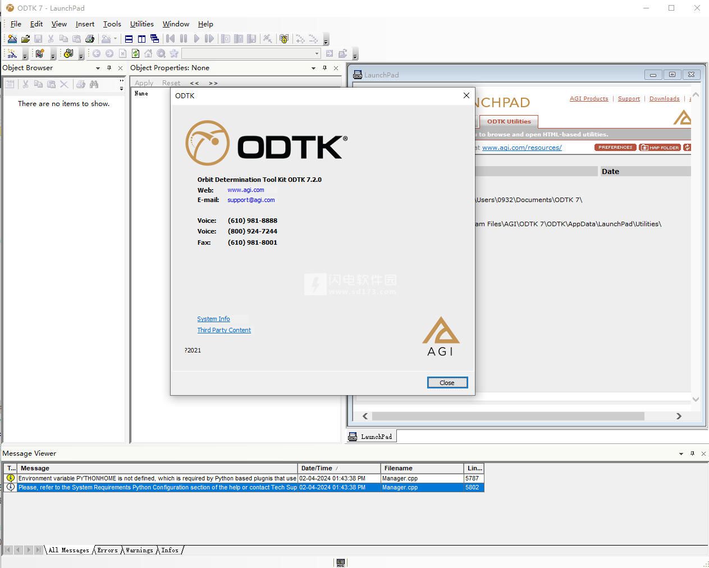This screenshot has width=709, height=568.
Task: Open the Utilities menu
Action: (x=141, y=24)
